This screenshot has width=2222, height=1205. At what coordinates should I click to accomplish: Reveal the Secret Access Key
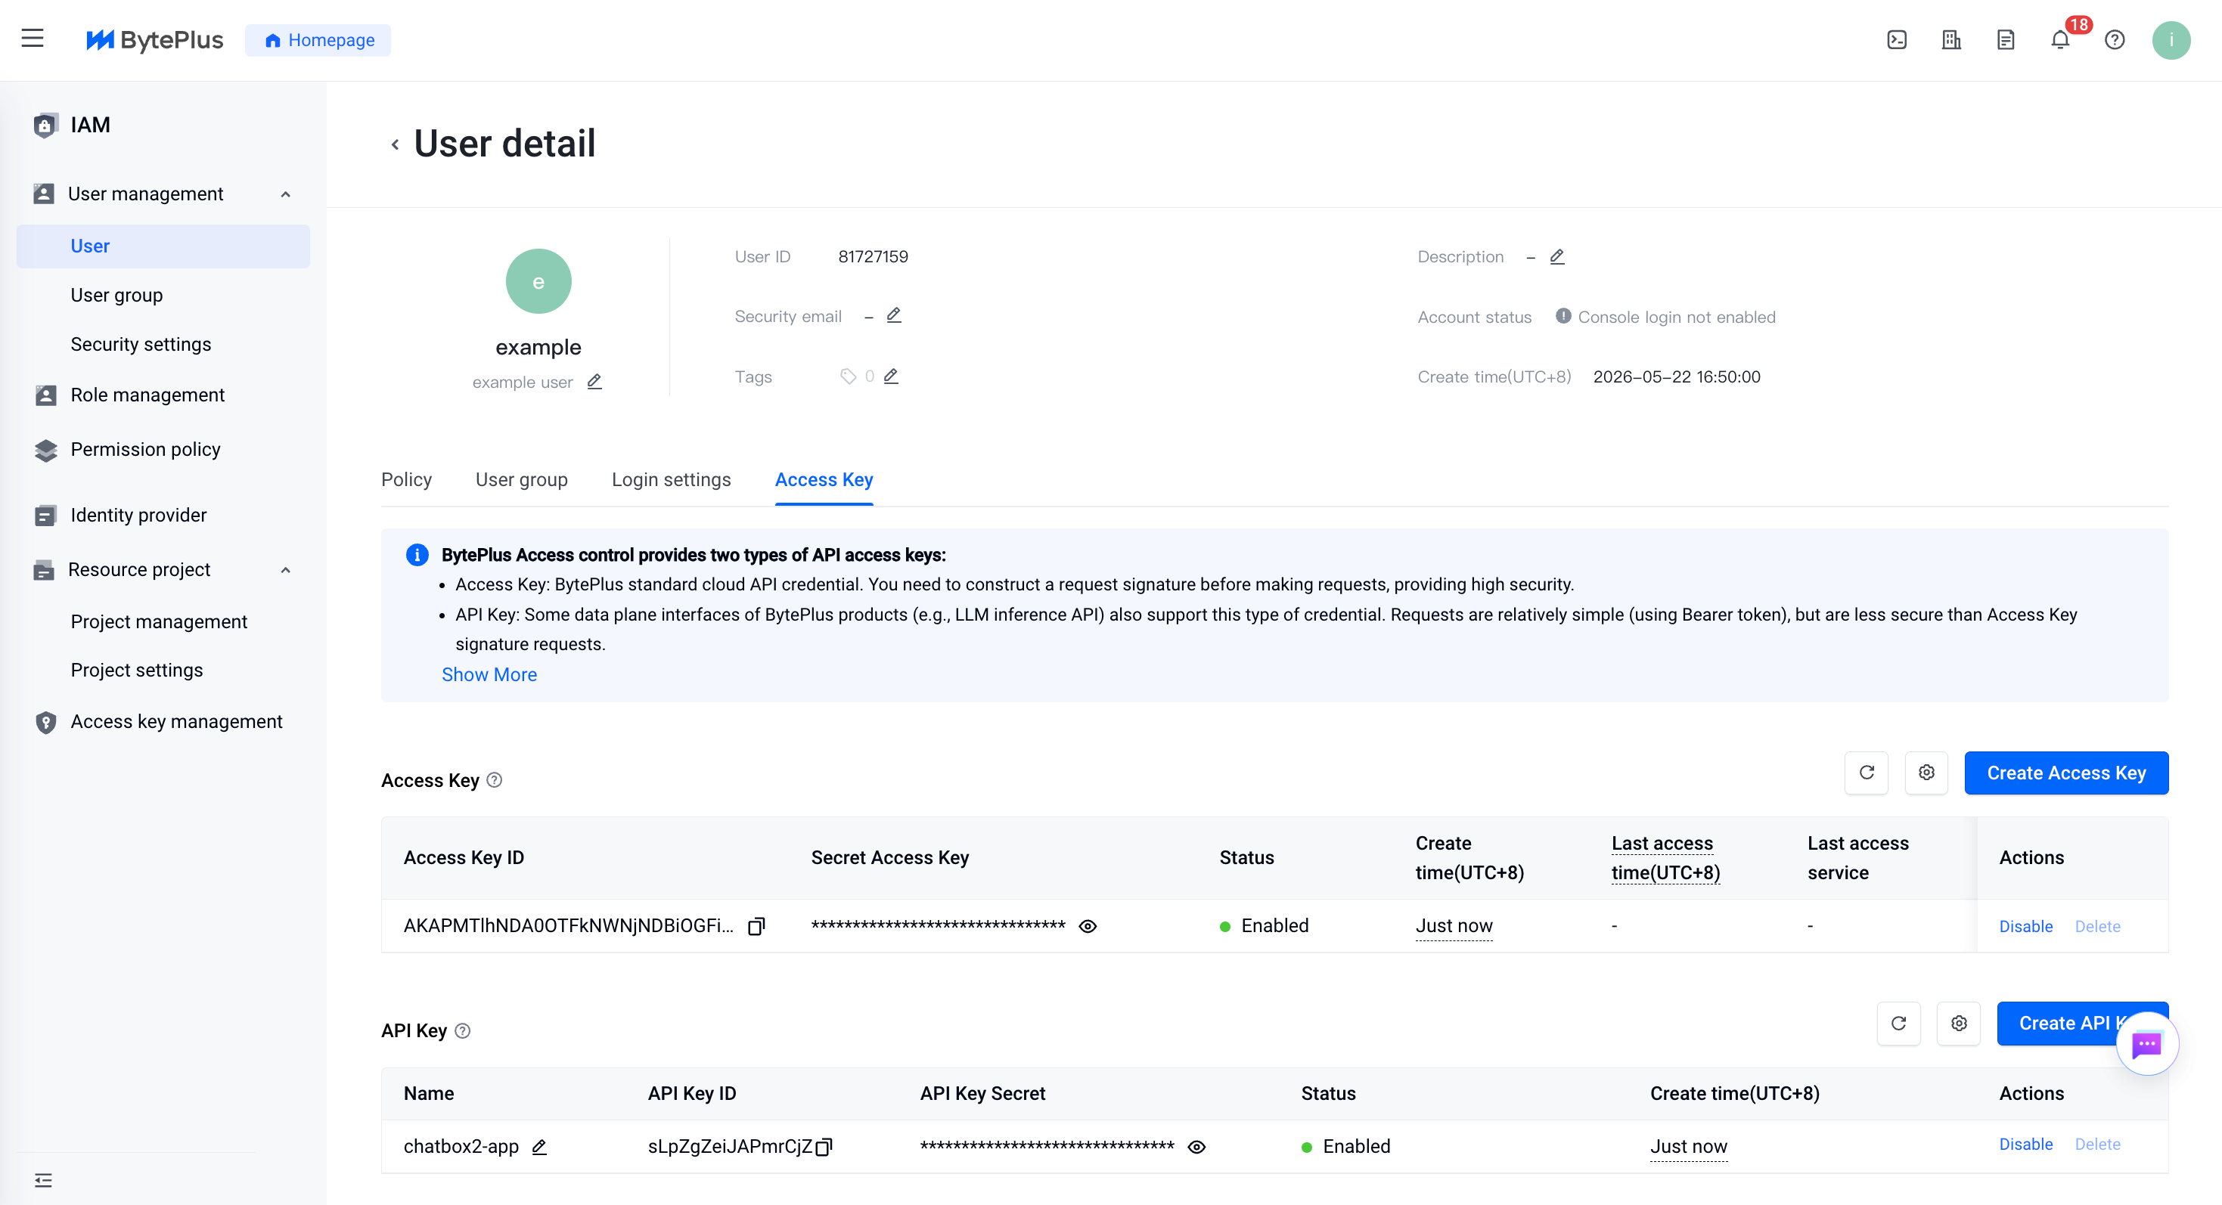1088,926
